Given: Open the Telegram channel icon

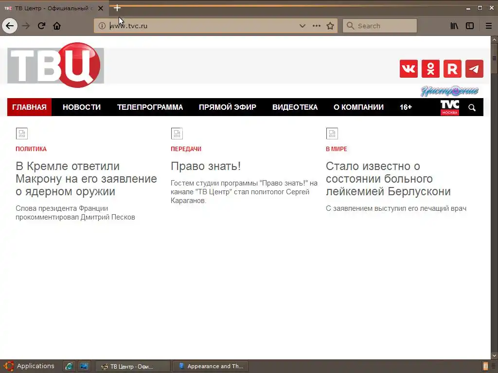Looking at the screenshot, I should [474, 68].
